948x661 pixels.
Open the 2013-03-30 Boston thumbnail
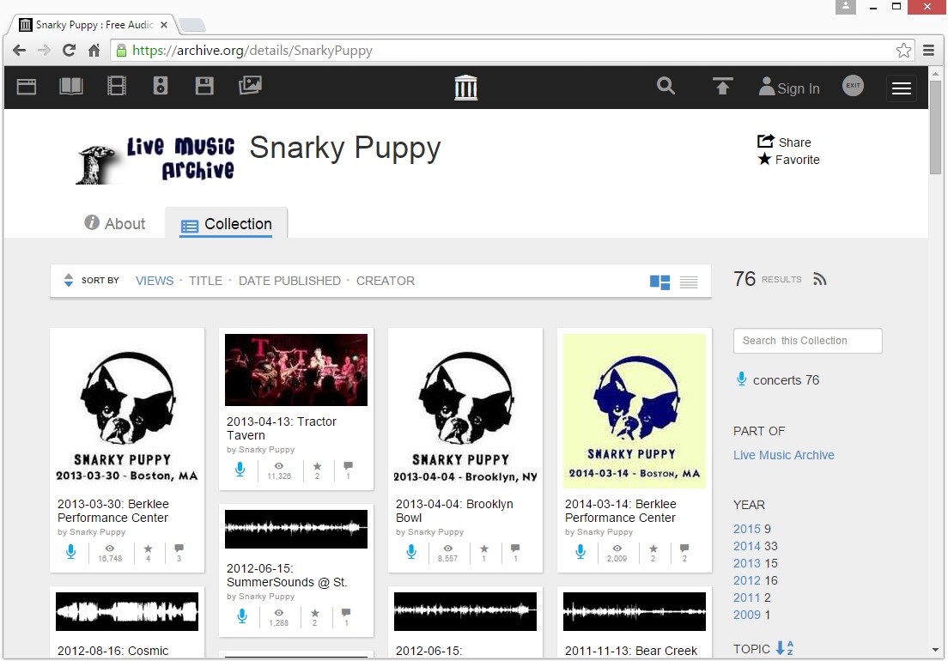click(127, 412)
